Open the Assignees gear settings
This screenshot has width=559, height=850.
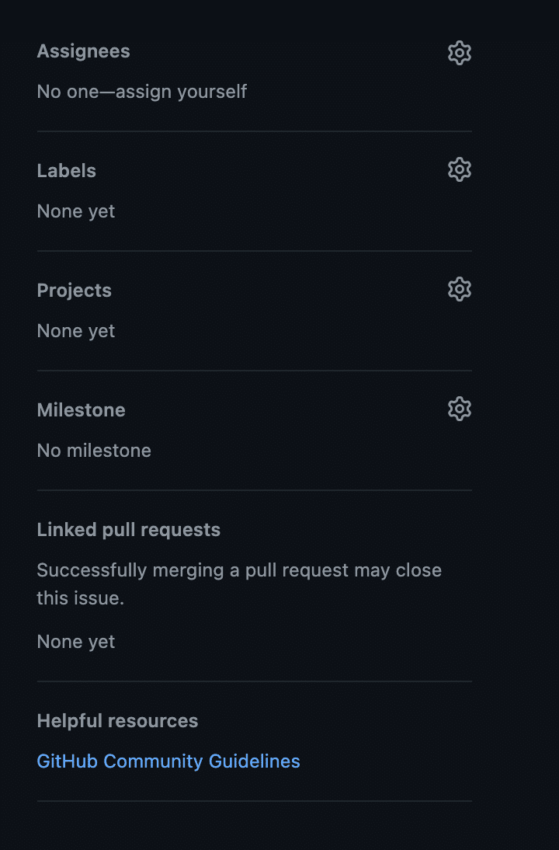[x=460, y=53]
